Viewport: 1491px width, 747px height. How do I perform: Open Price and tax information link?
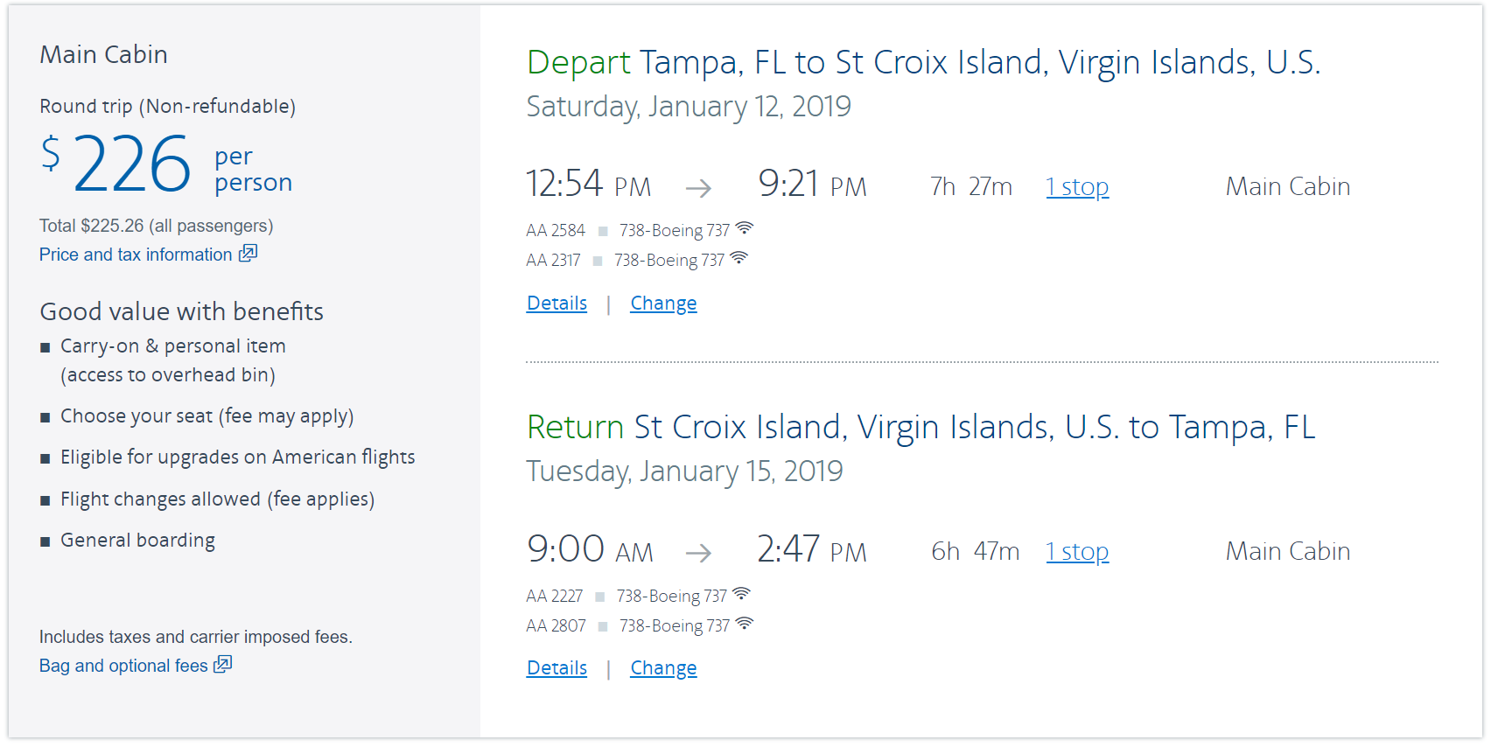point(136,255)
